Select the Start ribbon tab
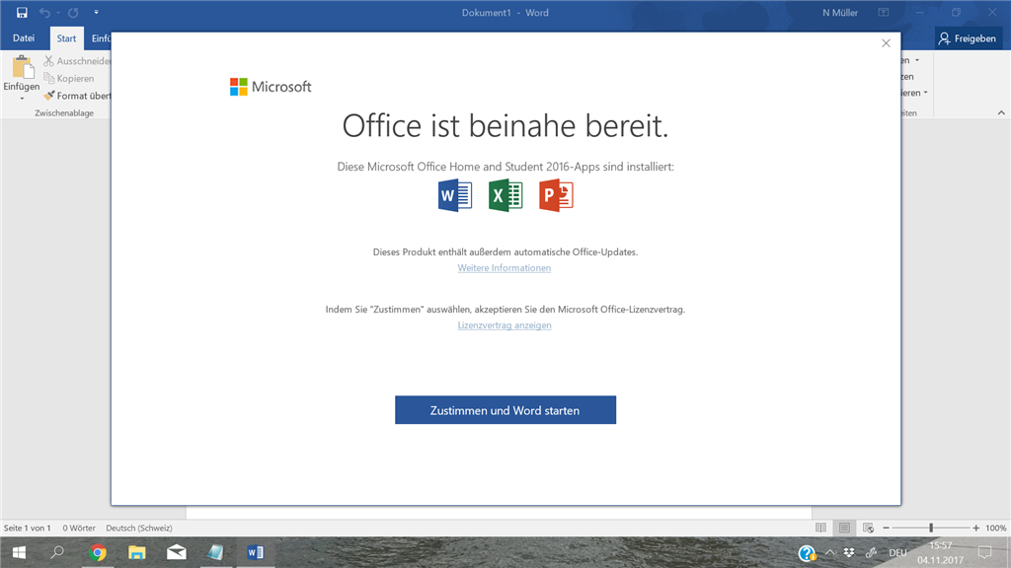The image size is (1011, 568). click(66, 38)
